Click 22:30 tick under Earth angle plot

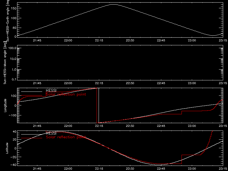(130, 40)
